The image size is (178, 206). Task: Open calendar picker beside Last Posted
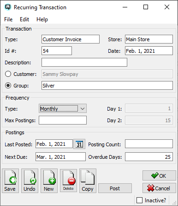(79, 144)
